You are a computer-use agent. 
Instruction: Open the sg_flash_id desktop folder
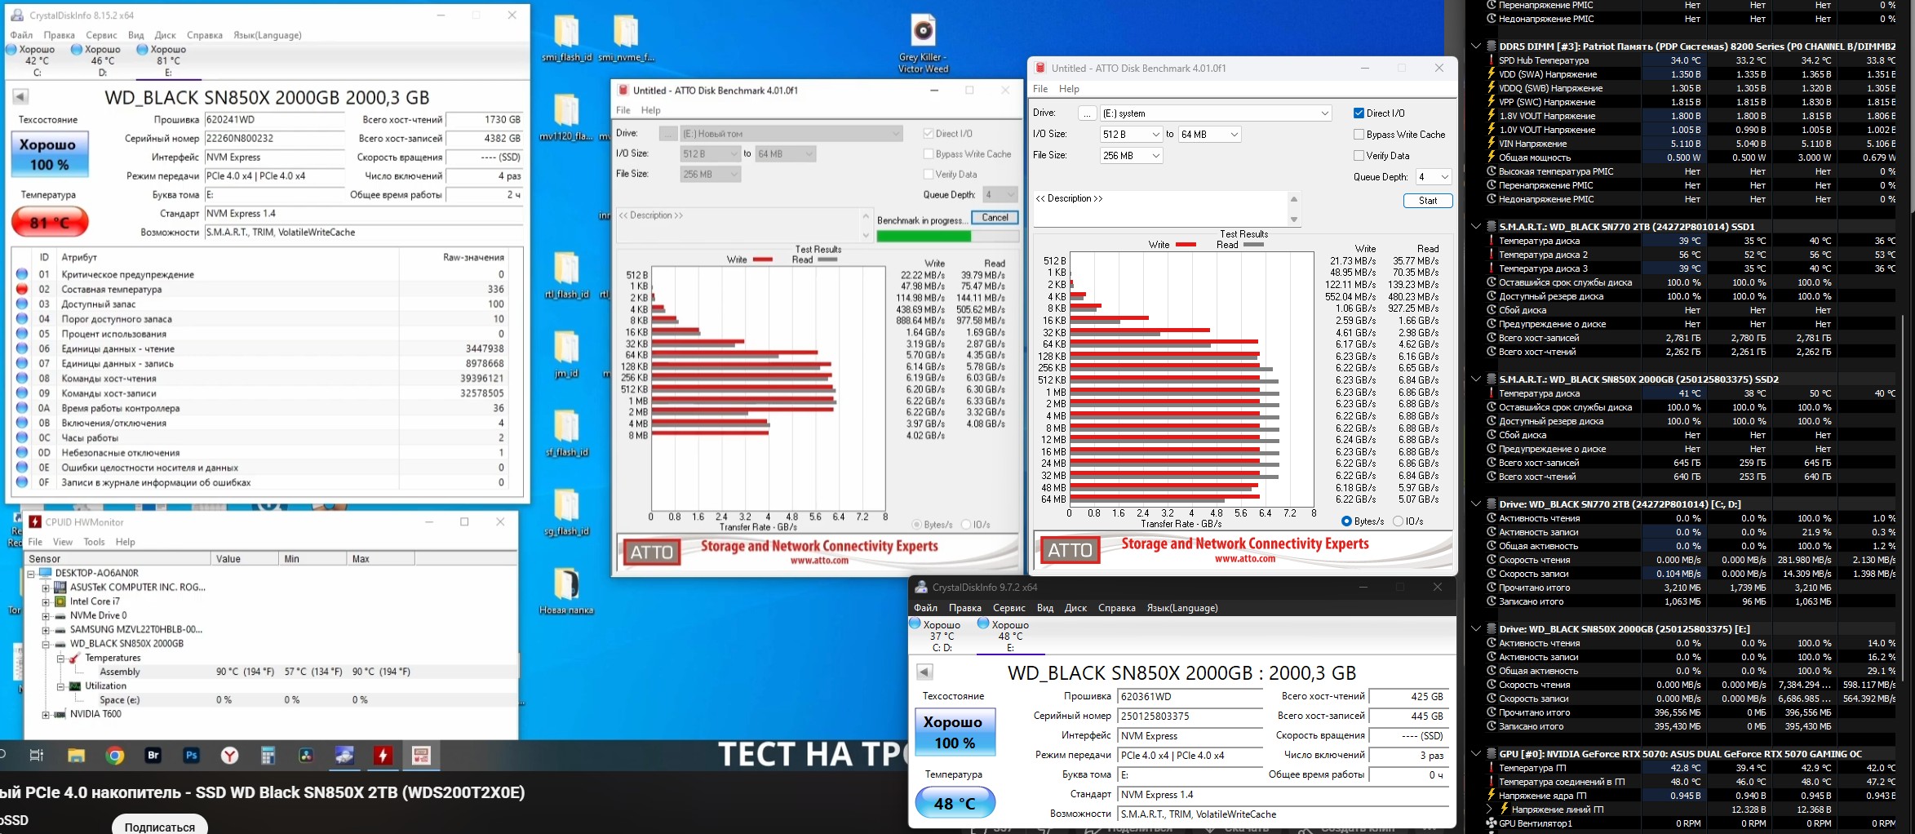[566, 512]
